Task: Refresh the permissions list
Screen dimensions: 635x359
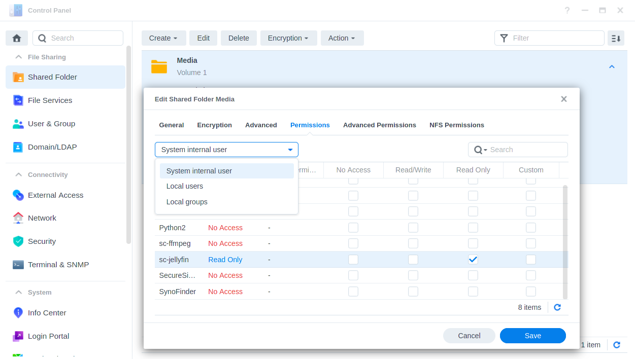Action: (557, 307)
